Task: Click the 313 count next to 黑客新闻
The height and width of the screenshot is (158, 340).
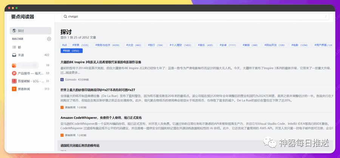Action: (x=46, y=89)
